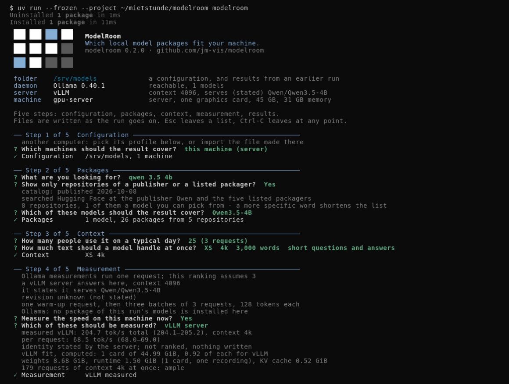Click the 'weights 8.68 GiB' line

coord(174,361)
